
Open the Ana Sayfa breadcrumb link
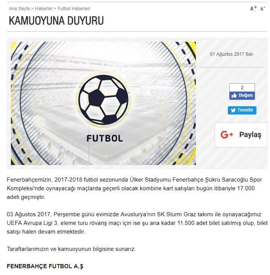click(x=19, y=8)
